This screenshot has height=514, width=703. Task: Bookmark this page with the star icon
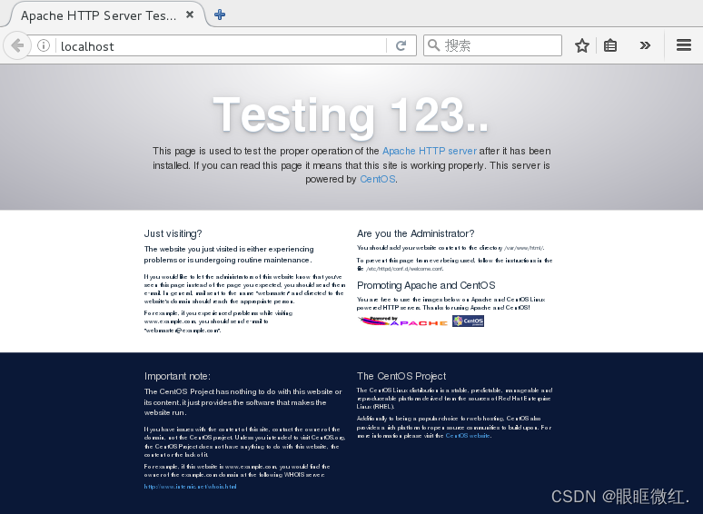(582, 45)
